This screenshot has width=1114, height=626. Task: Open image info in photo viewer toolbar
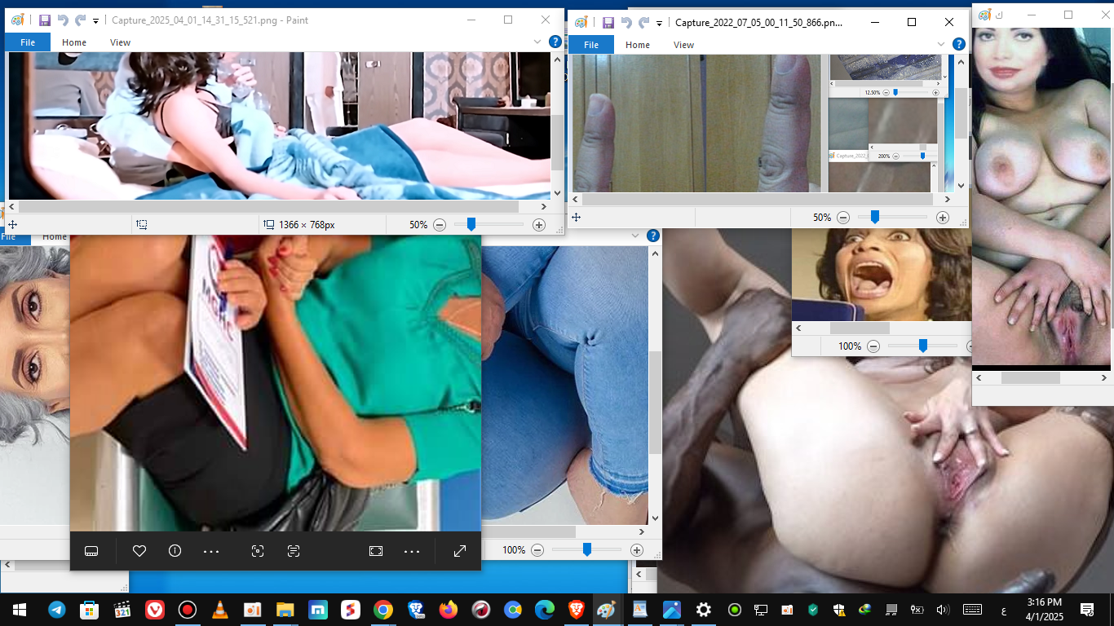pyautogui.click(x=175, y=551)
